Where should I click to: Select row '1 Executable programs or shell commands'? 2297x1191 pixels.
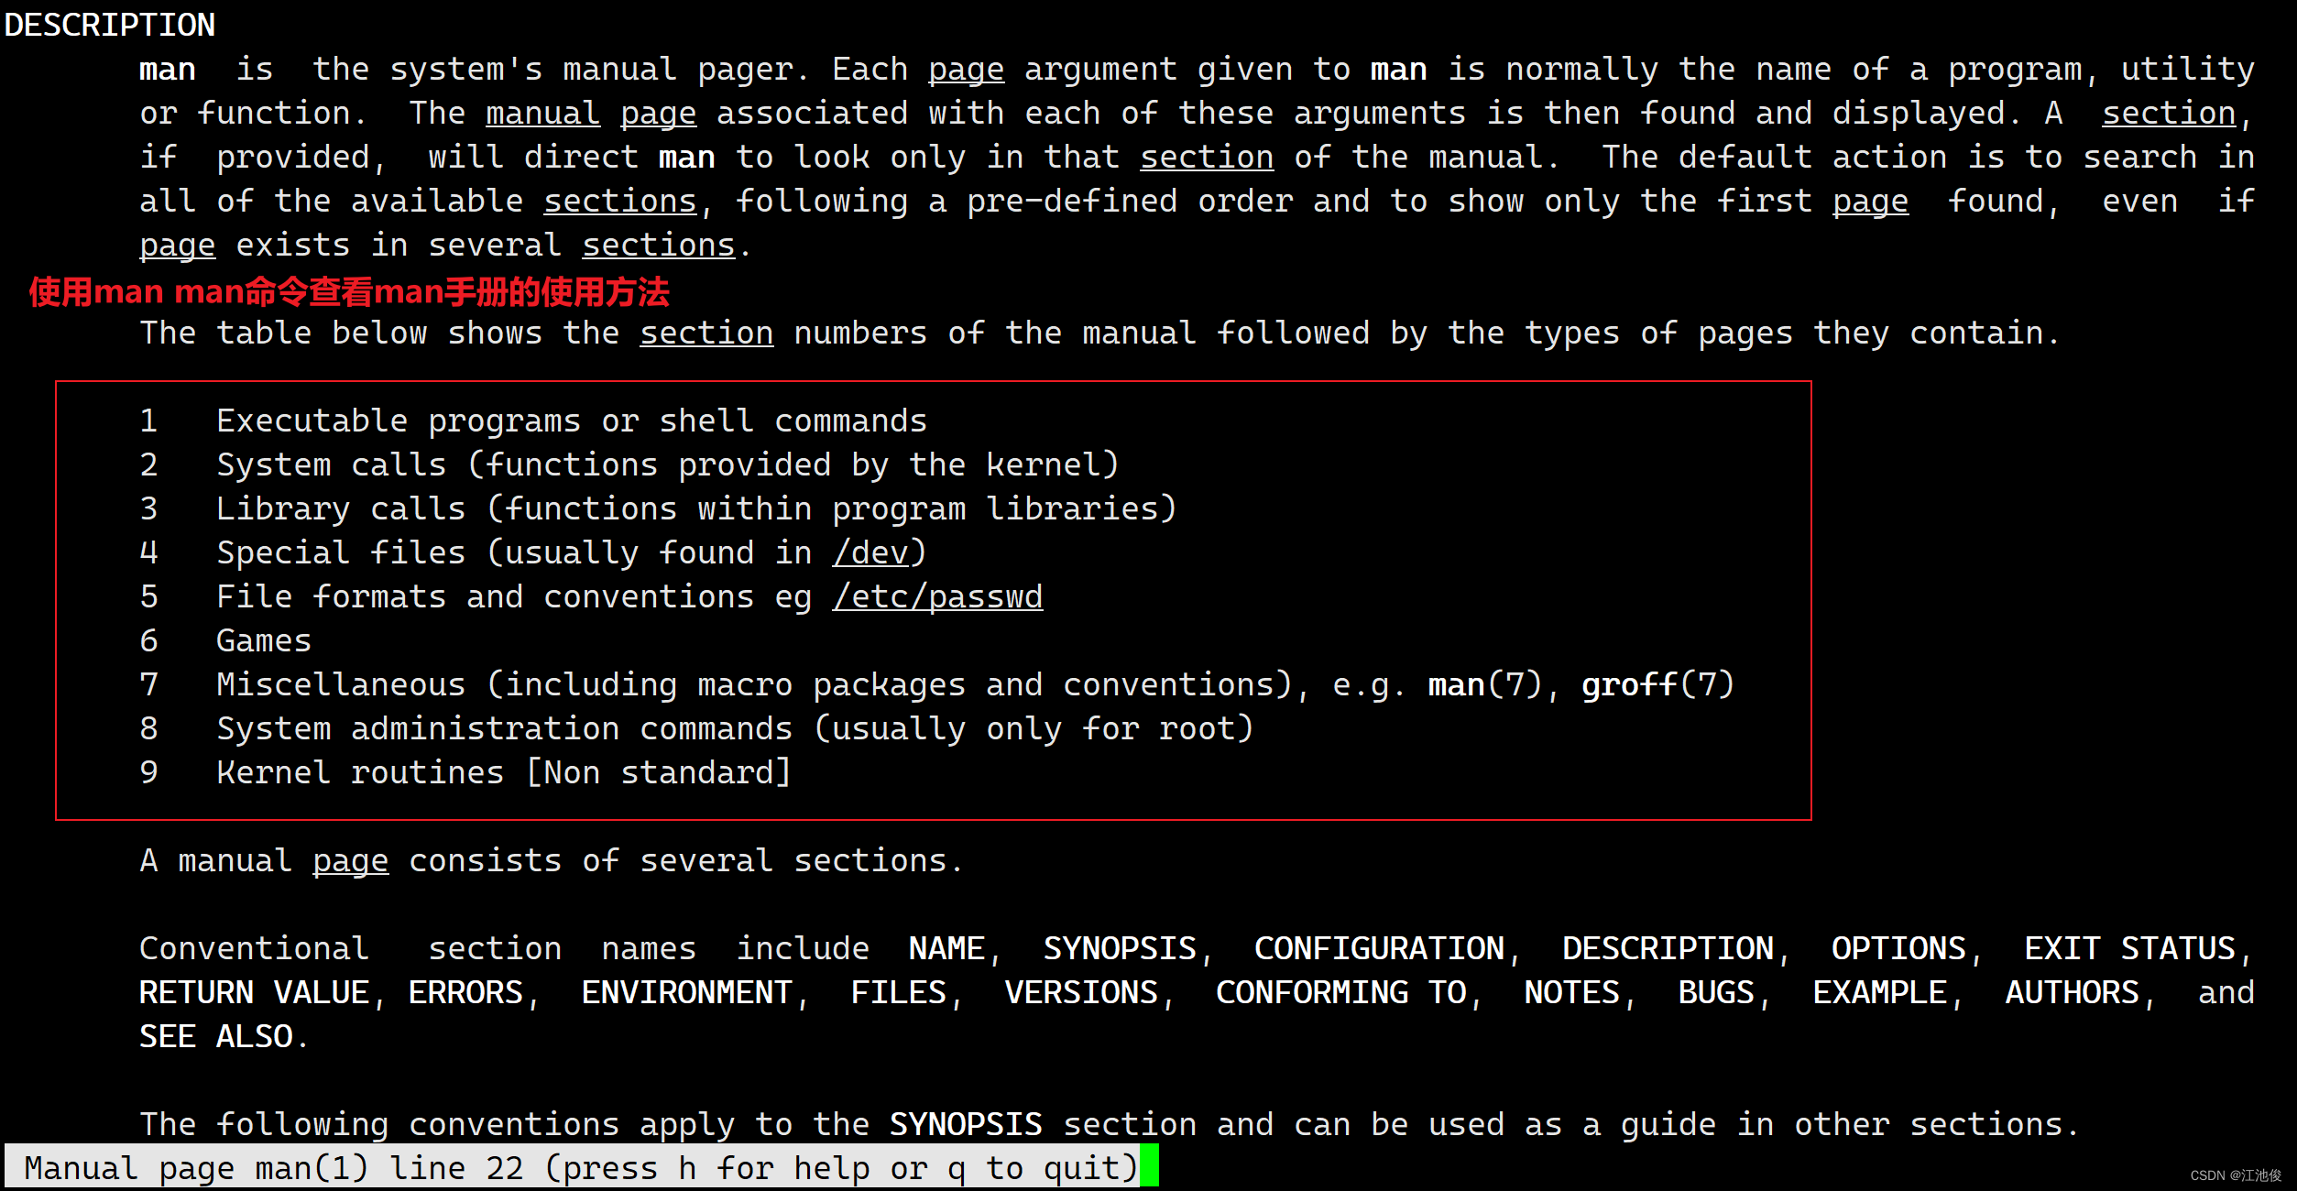point(533,421)
